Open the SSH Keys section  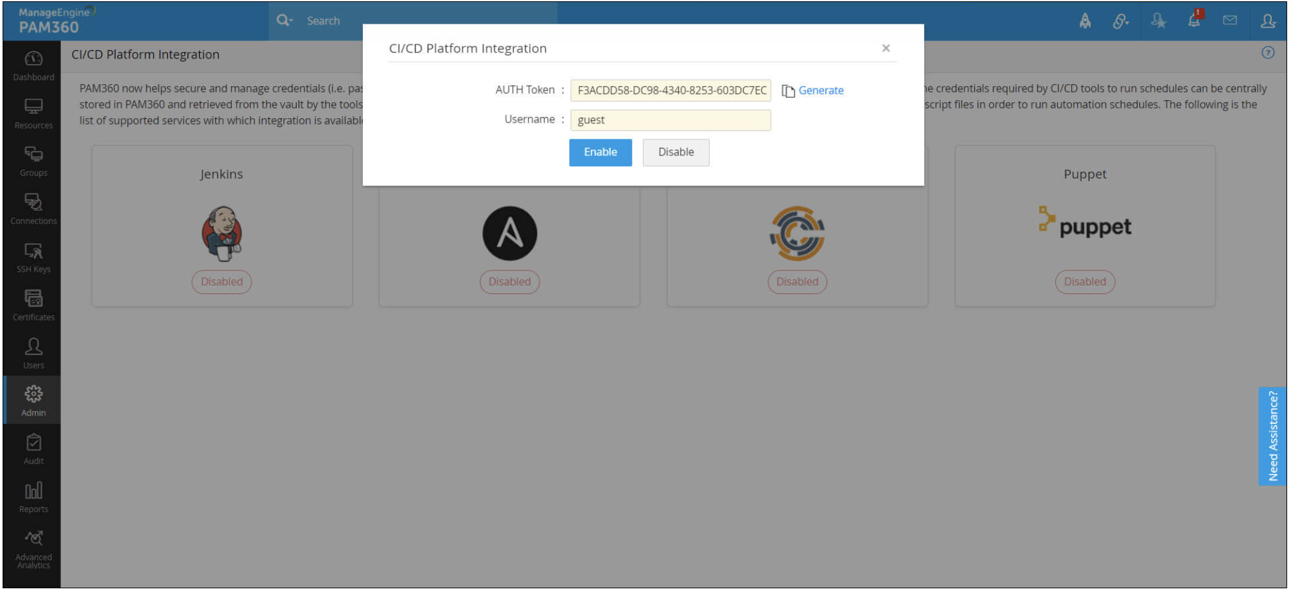(33, 258)
